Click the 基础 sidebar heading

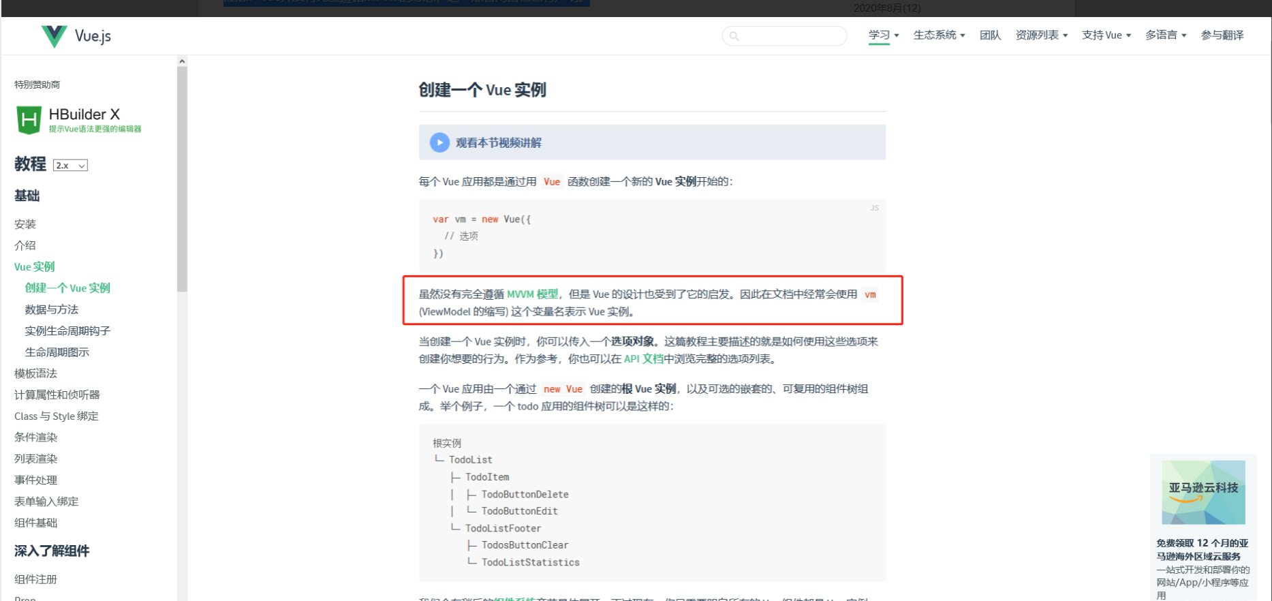[x=27, y=196]
